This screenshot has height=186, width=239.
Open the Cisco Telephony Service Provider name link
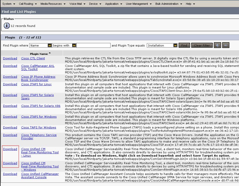click(x=39, y=136)
